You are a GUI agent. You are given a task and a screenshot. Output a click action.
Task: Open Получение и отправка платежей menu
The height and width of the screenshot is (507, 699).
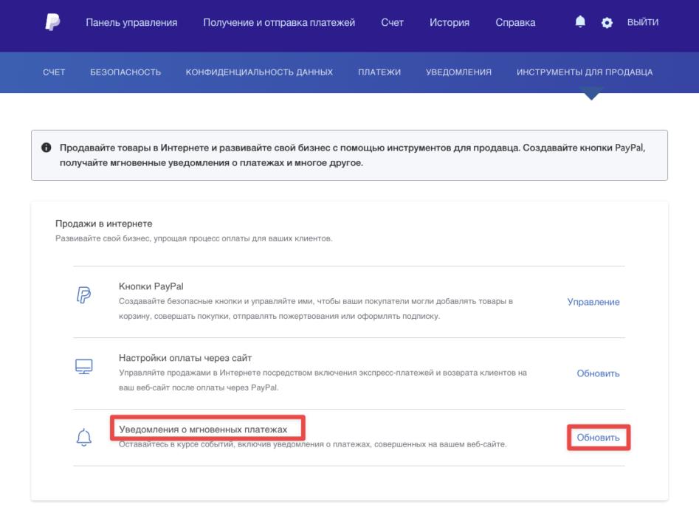tap(279, 22)
